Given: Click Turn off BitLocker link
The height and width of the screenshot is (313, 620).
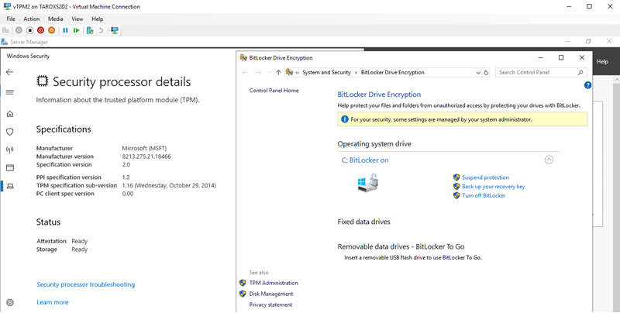Looking at the screenshot, I should click(x=484, y=195).
